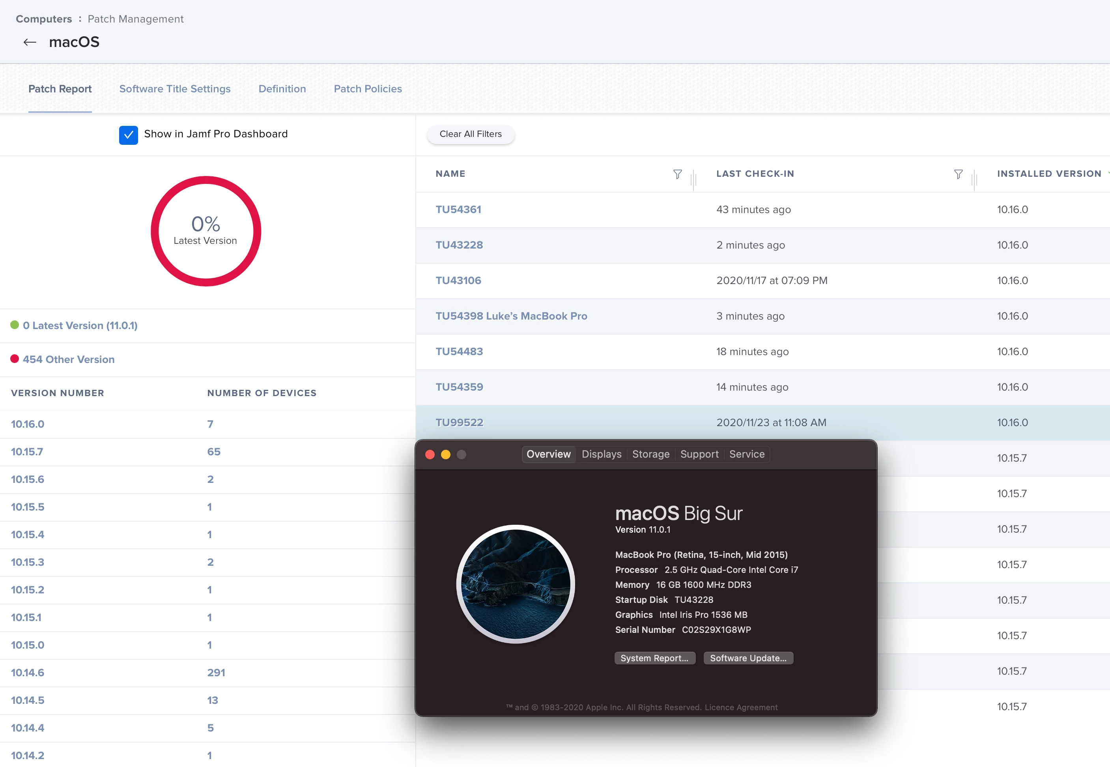Image resolution: width=1110 pixels, height=767 pixels.
Task: Open computer TU54361
Action: pyautogui.click(x=458, y=210)
